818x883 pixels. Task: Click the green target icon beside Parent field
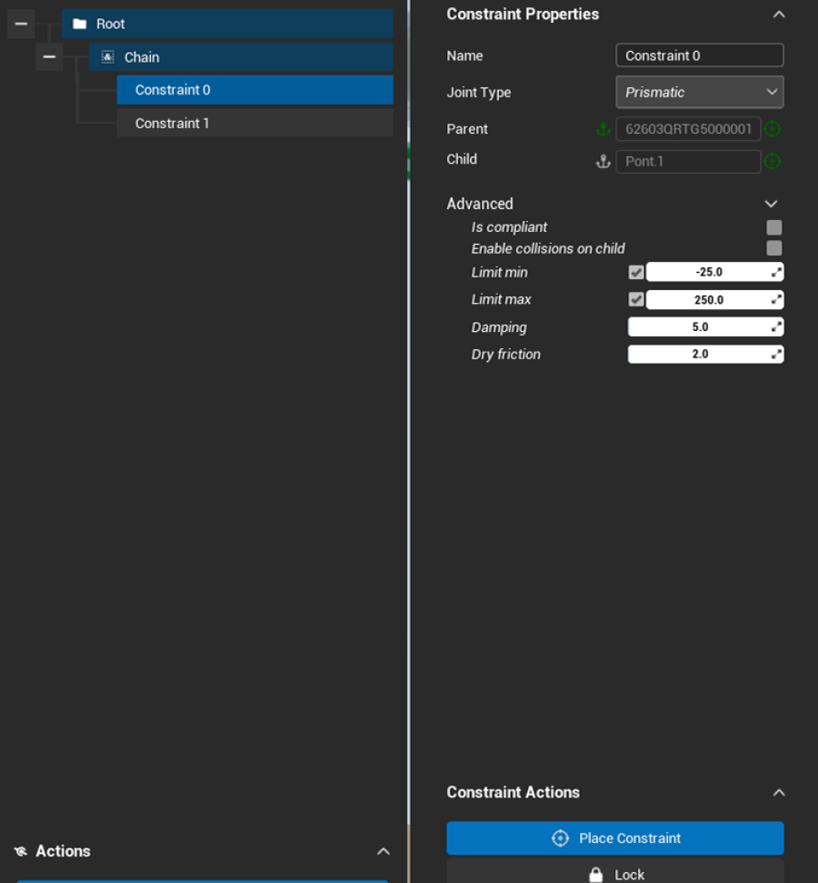(773, 129)
